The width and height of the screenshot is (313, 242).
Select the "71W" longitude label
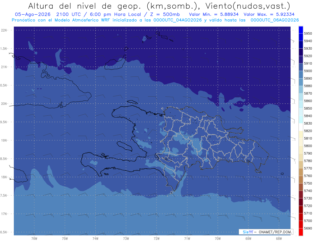tap(187, 239)
